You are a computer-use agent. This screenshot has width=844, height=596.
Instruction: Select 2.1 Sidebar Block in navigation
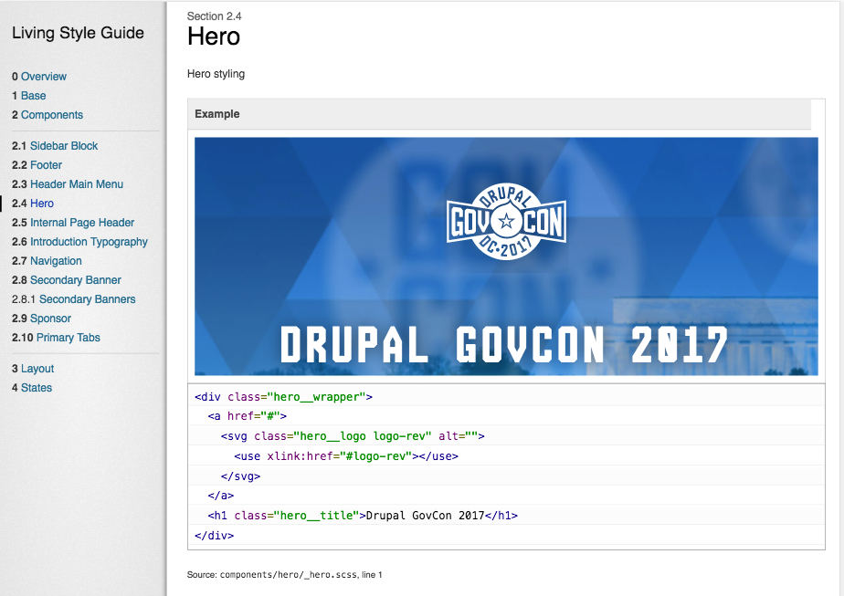pos(55,146)
